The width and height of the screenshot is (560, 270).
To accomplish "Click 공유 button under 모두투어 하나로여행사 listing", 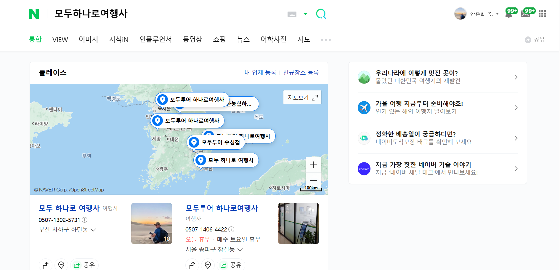I will [231, 265].
